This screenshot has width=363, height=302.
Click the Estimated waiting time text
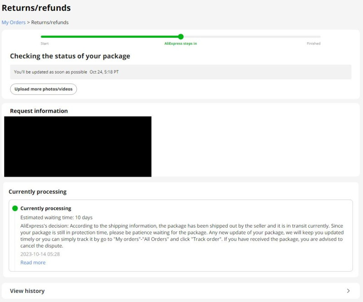[56, 218]
